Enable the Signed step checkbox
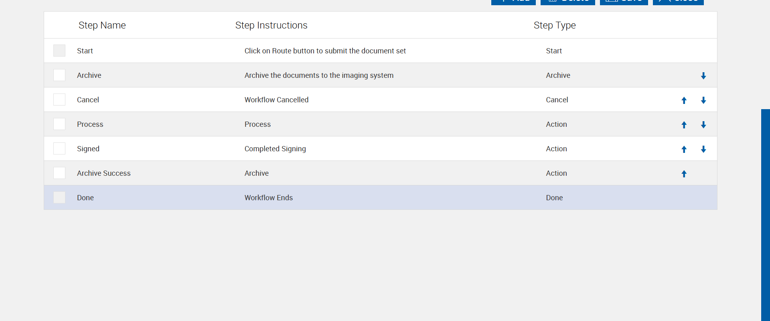Viewport: 770px width, 321px height. coord(59,148)
